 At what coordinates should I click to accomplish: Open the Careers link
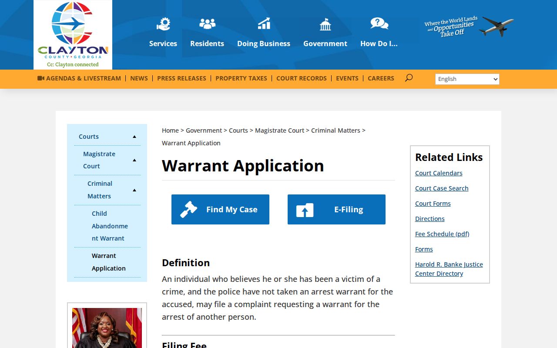(x=381, y=78)
